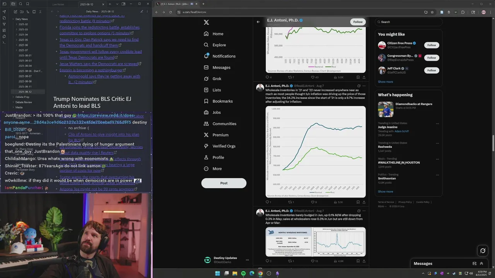Toggle Obsidian left sidebar icon

(4, 4)
